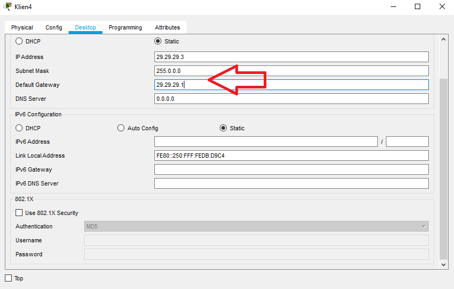Open the Programming tab
The image size is (454, 289).
[x=125, y=27]
